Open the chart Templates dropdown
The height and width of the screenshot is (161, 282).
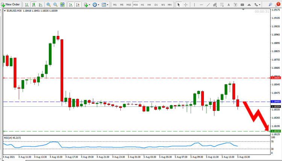(x=105, y=5)
